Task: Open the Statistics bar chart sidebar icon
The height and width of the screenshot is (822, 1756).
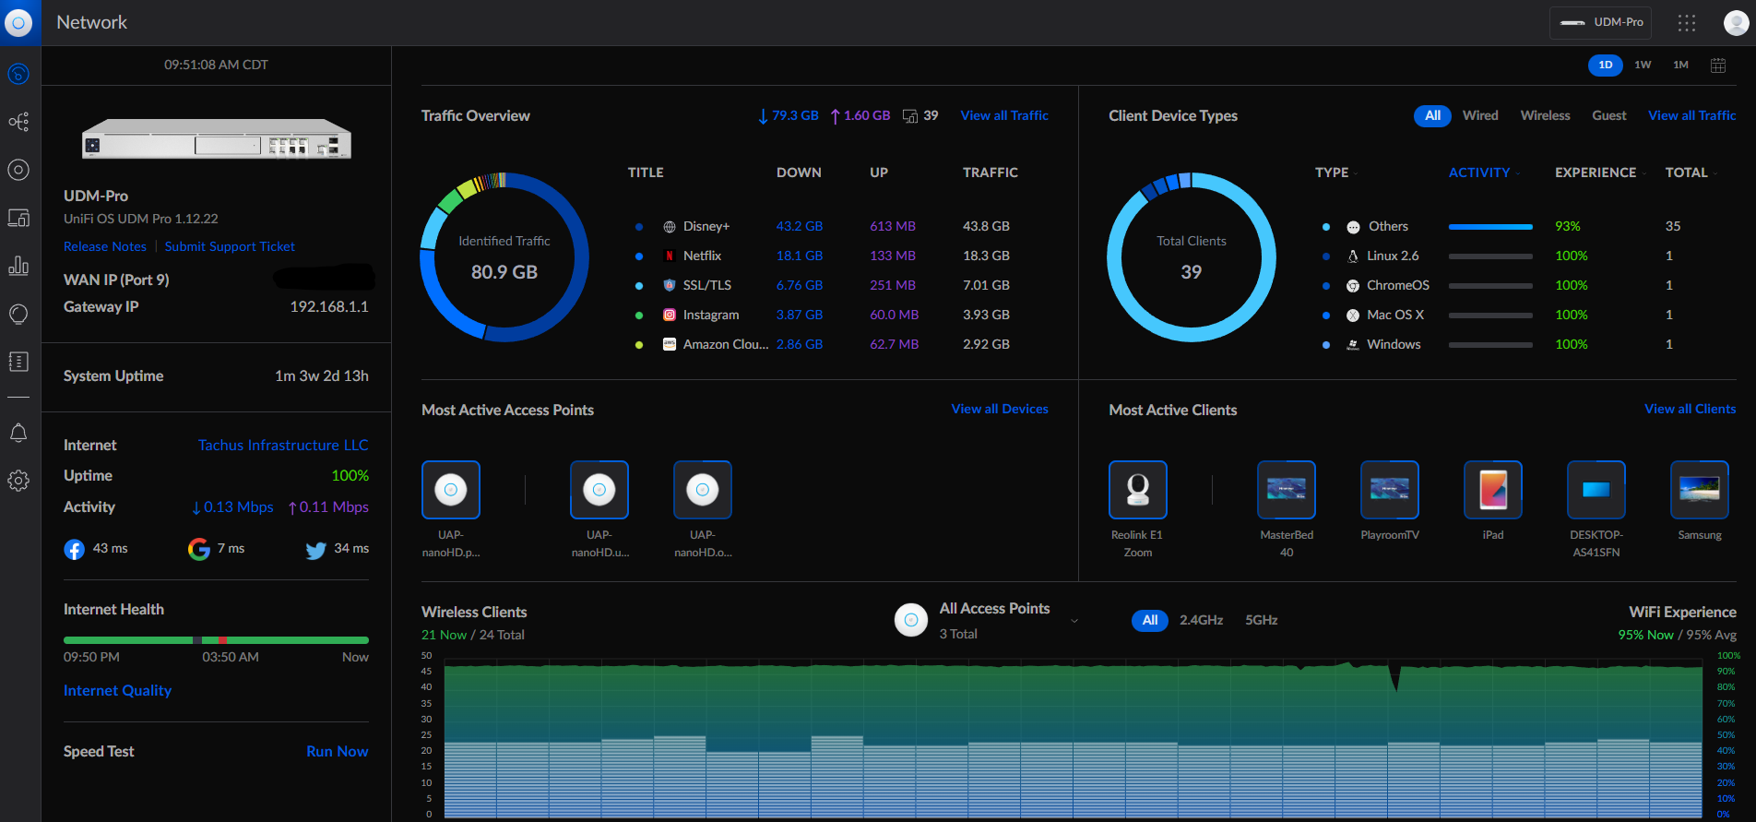Action: coord(18,266)
